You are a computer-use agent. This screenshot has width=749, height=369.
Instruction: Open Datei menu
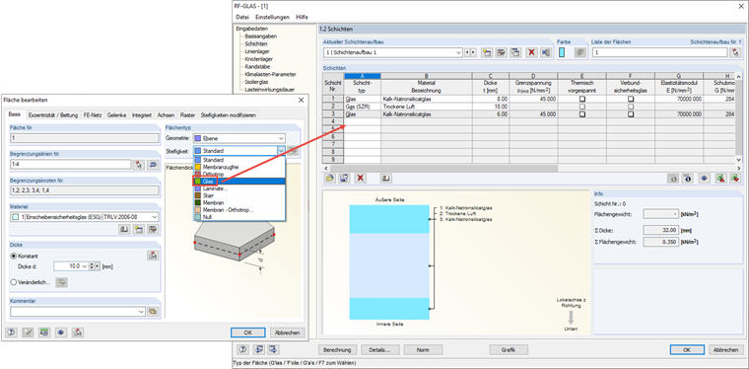[242, 17]
